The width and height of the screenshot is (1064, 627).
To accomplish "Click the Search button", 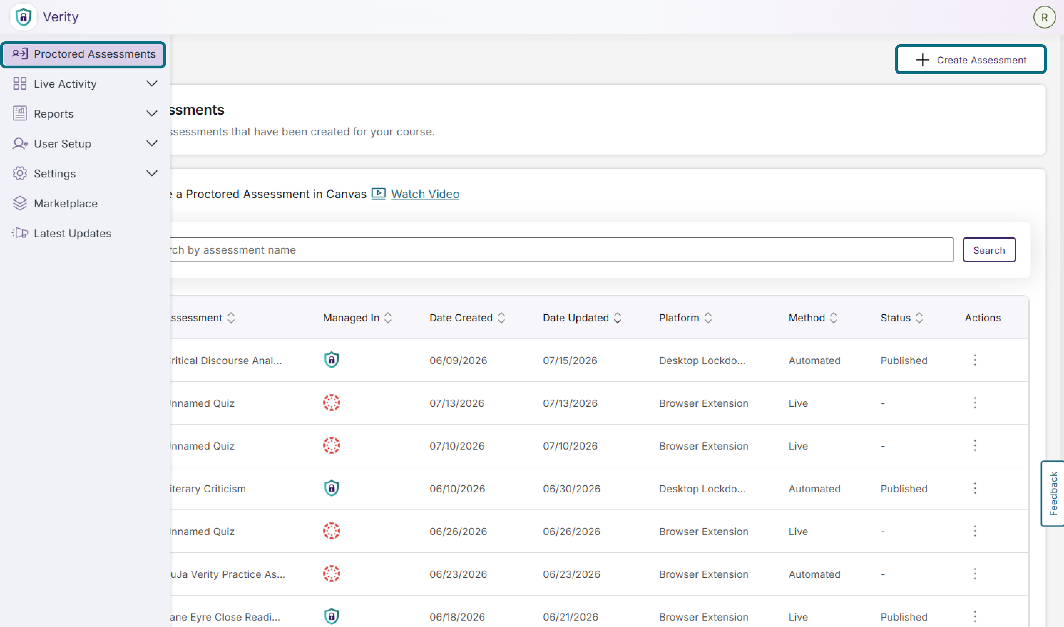I will (989, 250).
